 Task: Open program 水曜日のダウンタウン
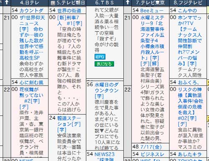(x=107, y=91)
